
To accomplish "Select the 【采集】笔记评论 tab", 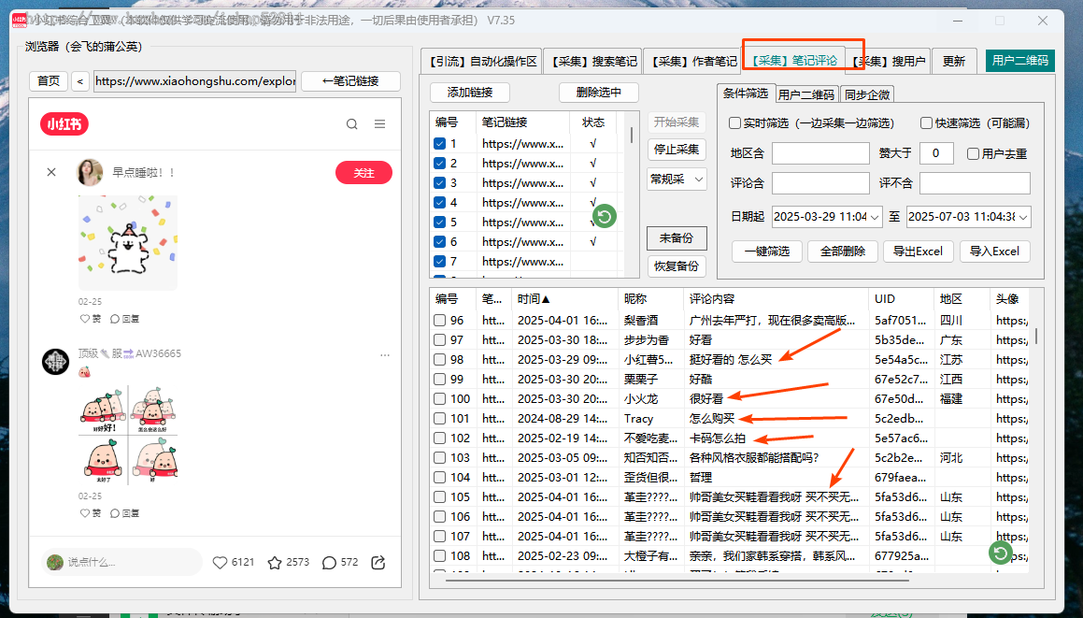I will coord(793,60).
